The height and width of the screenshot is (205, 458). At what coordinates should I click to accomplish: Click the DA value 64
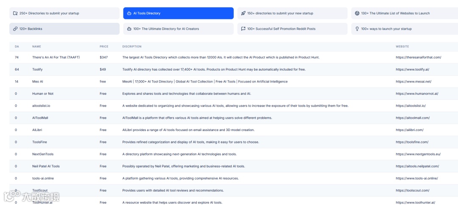pos(17,69)
